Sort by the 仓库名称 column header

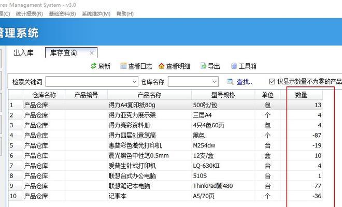click(x=44, y=95)
